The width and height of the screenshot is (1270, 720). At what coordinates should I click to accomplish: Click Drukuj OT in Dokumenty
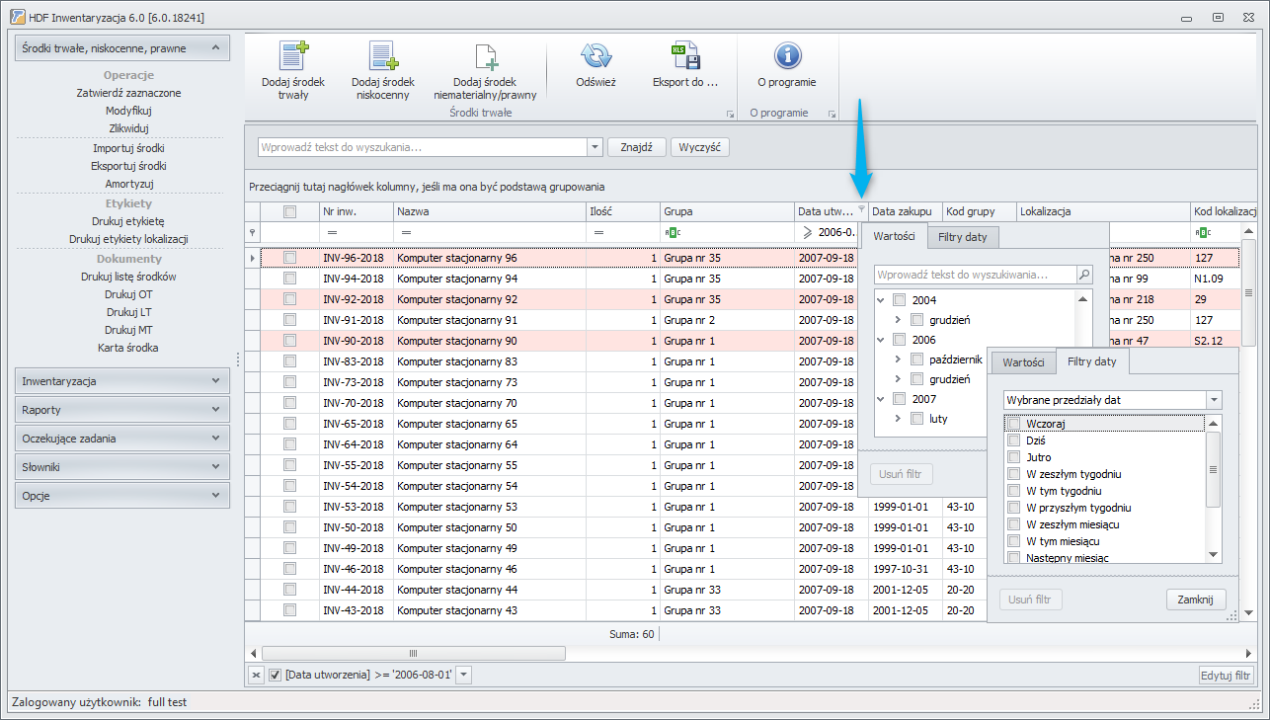128,294
